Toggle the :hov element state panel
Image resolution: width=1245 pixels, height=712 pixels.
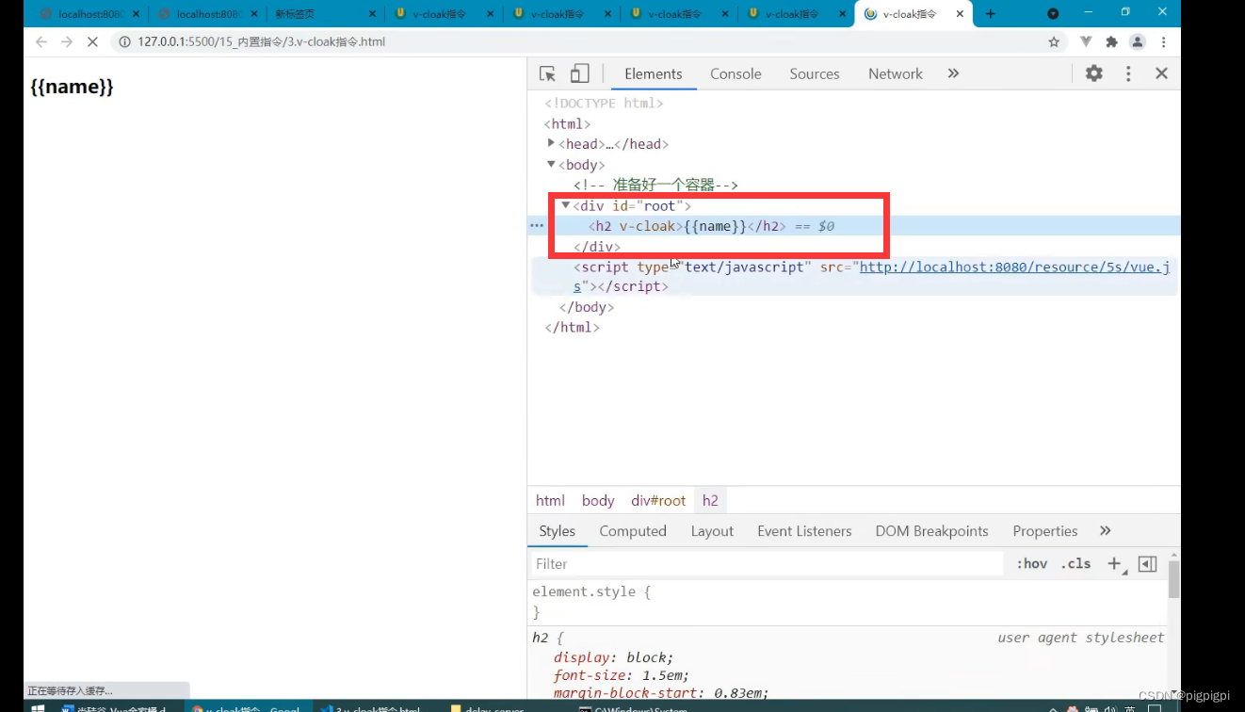(x=1032, y=564)
